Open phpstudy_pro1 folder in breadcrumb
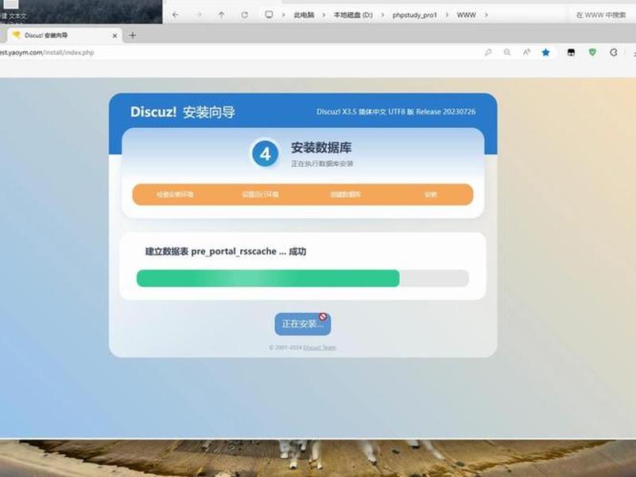The height and width of the screenshot is (477, 636). [414, 15]
